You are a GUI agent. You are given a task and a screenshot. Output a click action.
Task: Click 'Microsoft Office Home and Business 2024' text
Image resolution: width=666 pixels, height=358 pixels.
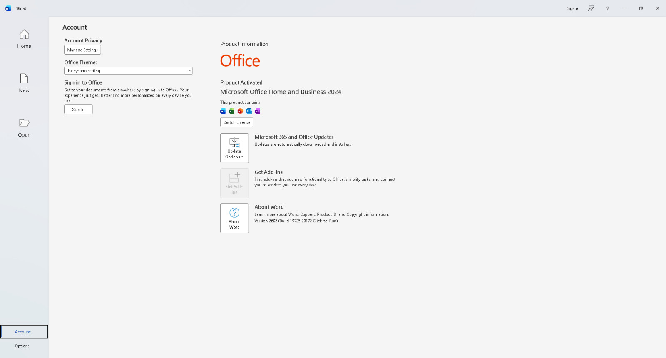click(x=281, y=92)
